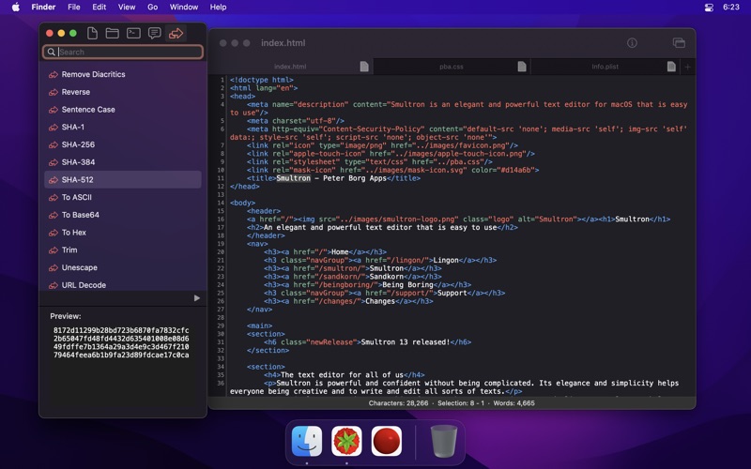The width and height of the screenshot is (751, 469).
Task: Open the File menu
Action: point(74,8)
